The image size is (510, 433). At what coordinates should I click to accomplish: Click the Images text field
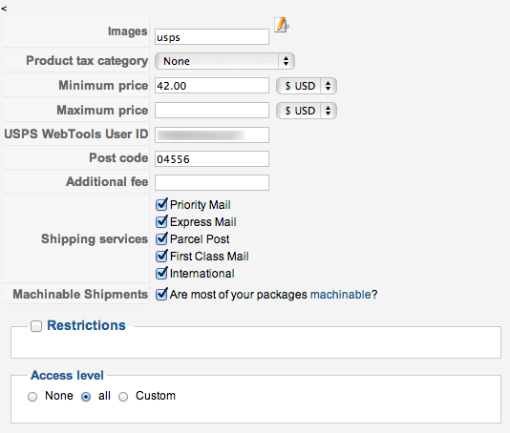(212, 36)
